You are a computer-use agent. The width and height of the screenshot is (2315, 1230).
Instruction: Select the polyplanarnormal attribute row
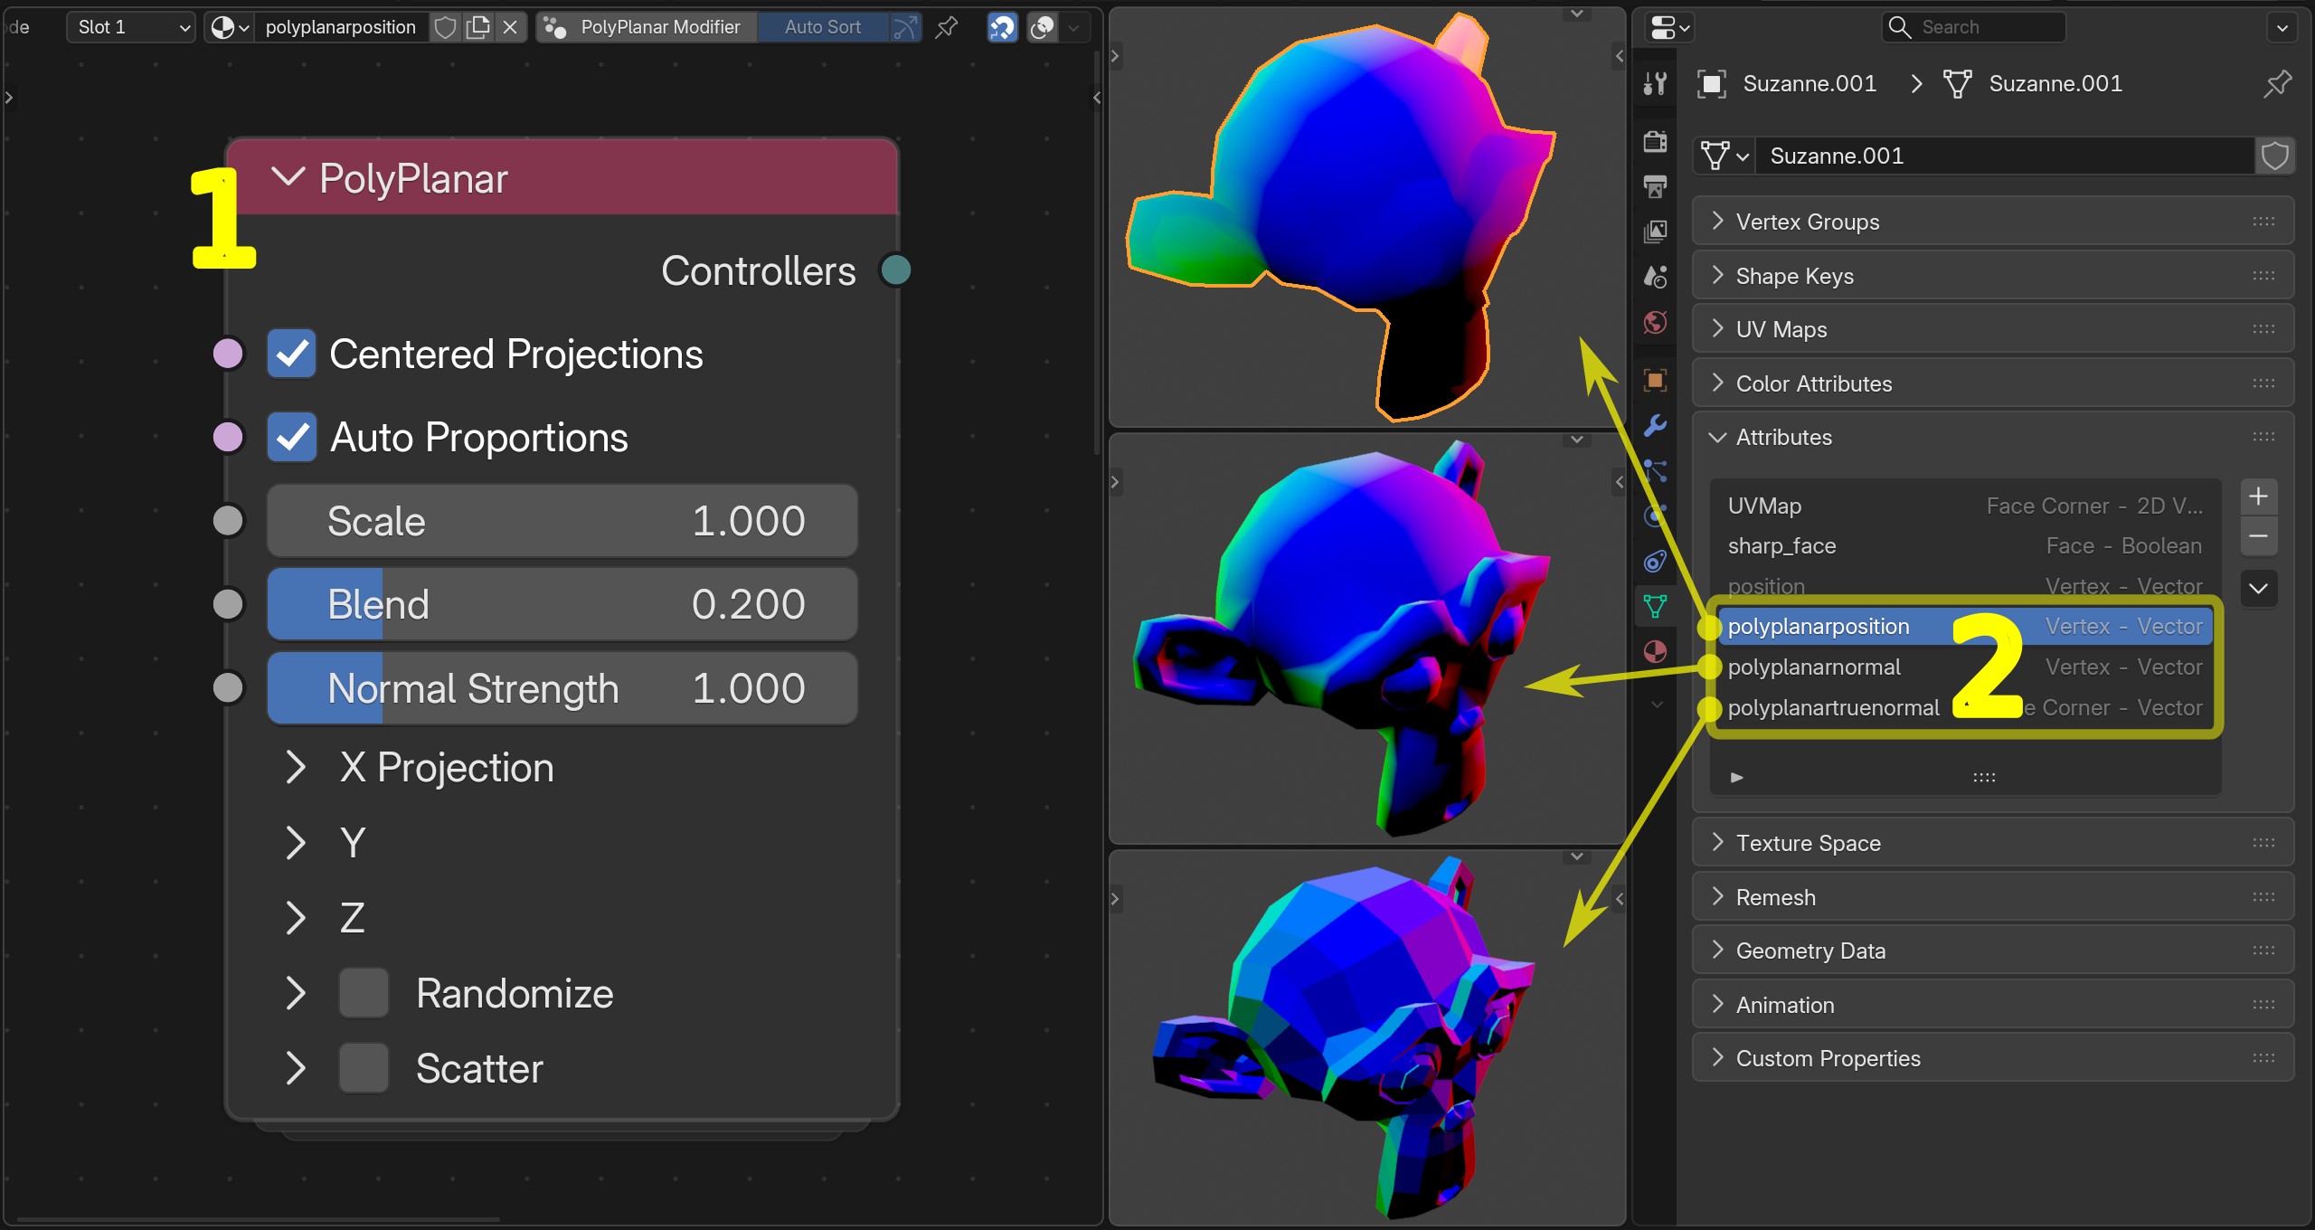1964,667
